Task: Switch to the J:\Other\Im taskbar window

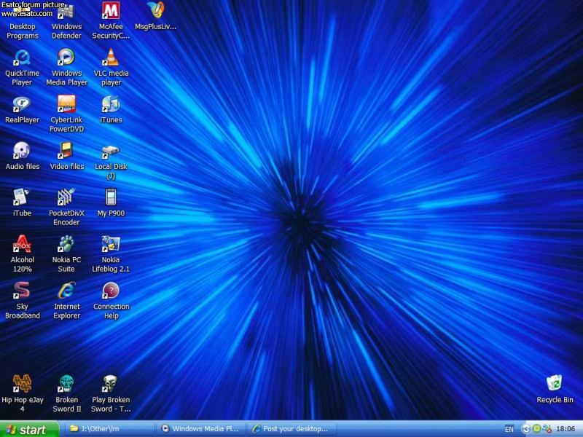Action: click(x=109, y=429)
